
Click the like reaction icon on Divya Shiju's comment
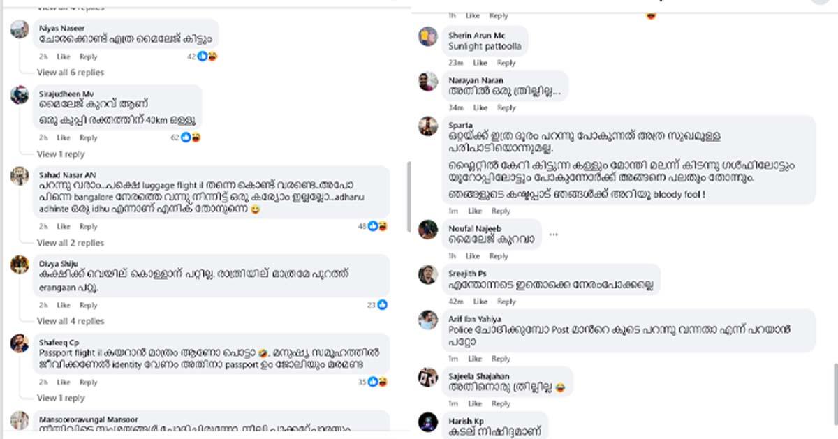pyautogui.click(x=382, y=305)
